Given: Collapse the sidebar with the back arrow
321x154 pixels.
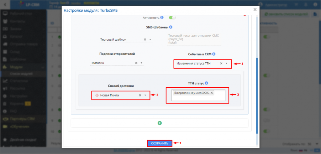Looking at the screenshot, I should coord(5,4).
